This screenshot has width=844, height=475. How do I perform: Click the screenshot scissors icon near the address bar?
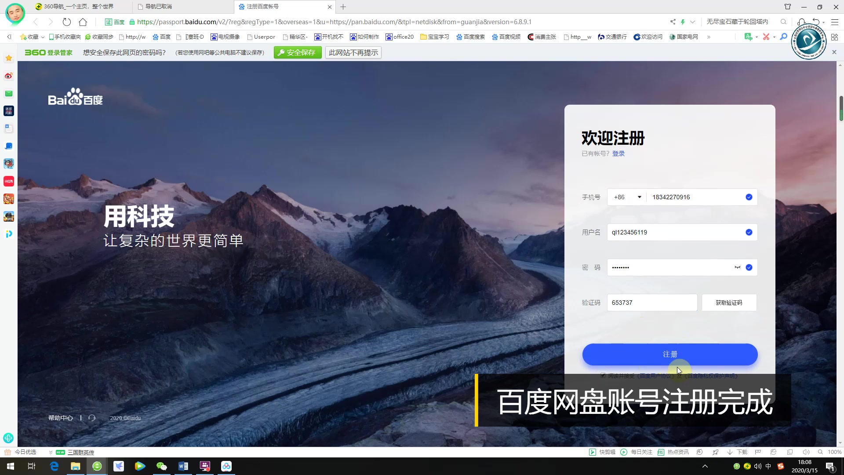(767, 37)
